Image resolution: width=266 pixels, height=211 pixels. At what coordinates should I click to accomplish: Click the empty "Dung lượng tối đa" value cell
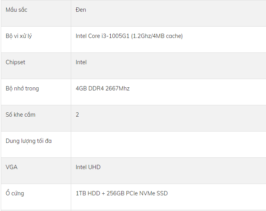tap(168, 144)
